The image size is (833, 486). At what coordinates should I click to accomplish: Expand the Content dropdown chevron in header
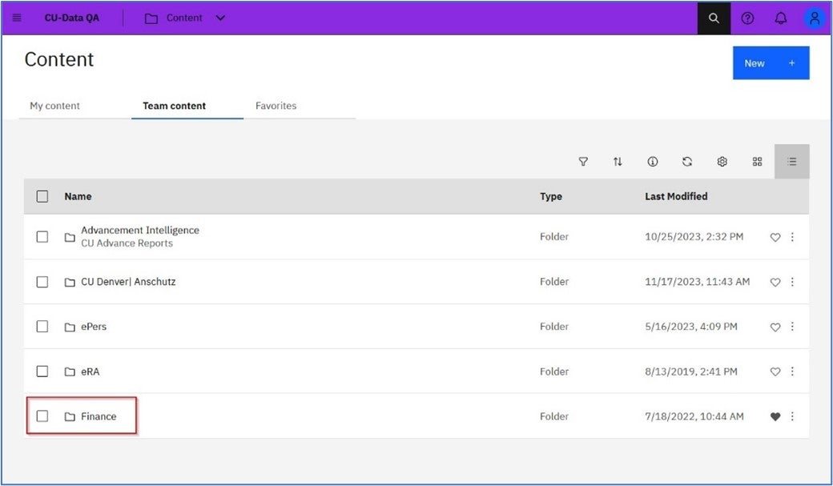(220, 18)
